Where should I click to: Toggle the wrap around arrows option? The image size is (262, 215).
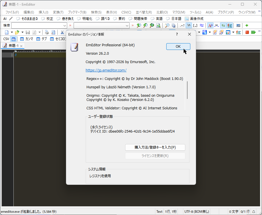(x=223, y=26)
